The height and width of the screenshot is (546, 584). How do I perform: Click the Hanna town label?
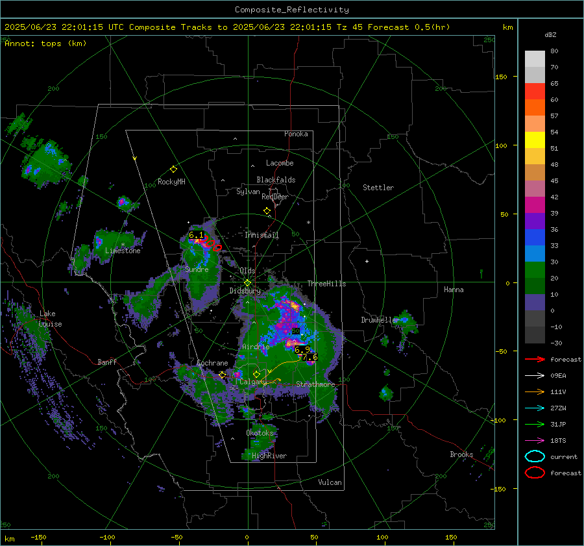point(454,290)
